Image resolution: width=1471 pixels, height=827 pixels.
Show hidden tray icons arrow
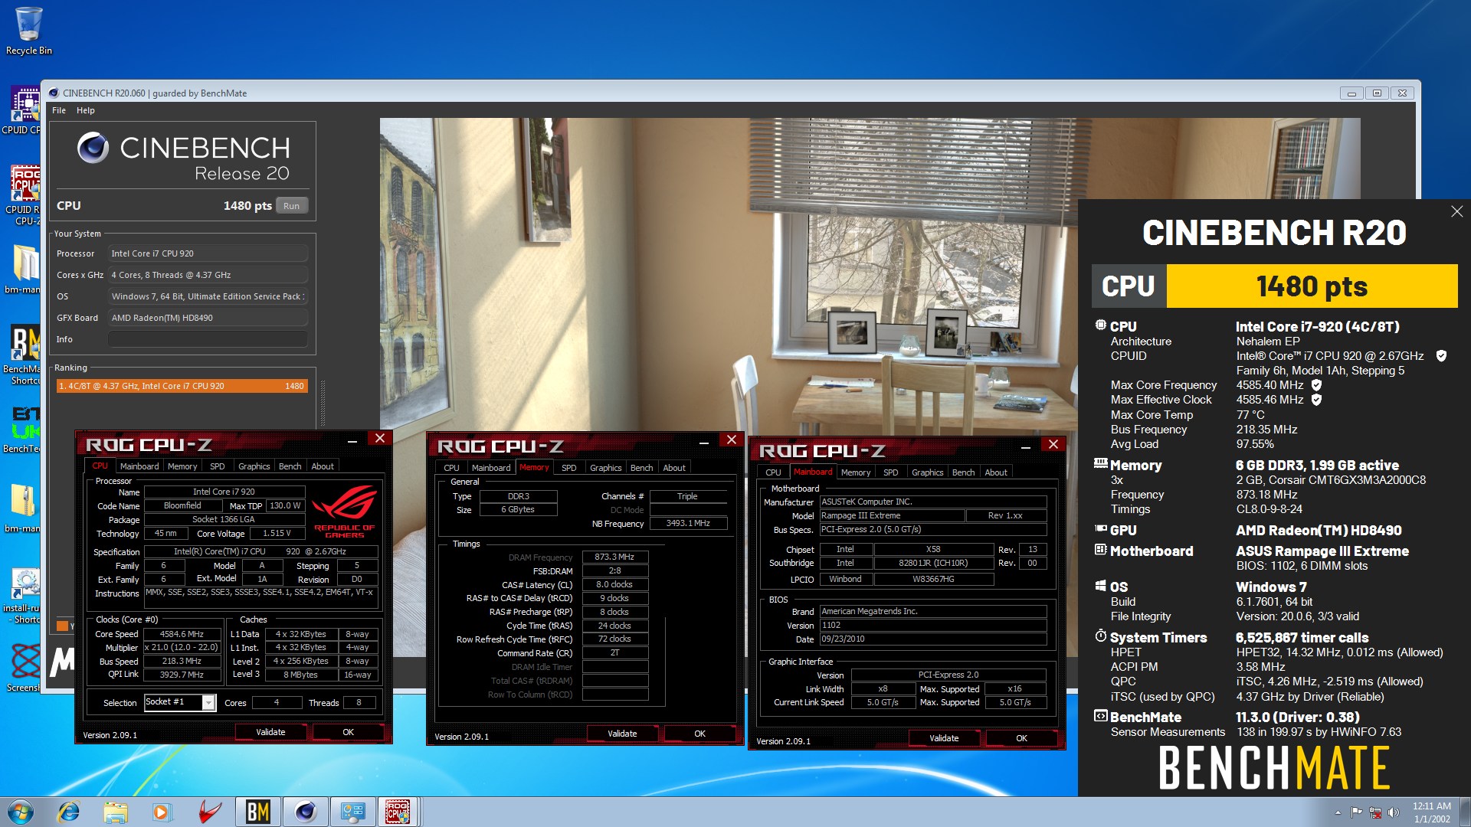tap(1338, 812)
